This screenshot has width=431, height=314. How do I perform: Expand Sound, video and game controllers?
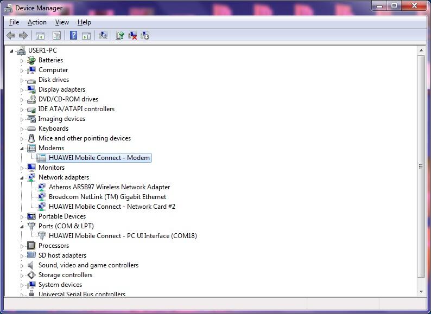click(x=22, y=265)
